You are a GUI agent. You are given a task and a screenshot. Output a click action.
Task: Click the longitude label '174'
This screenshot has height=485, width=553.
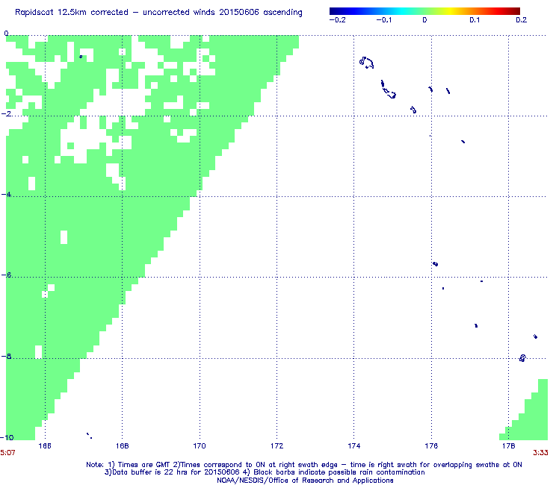click(x=354, y=446)
